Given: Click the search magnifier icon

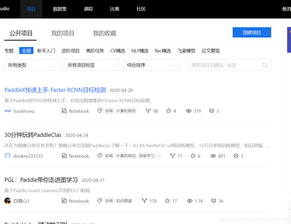Looking at the screenshot, I should pos(265,65).
